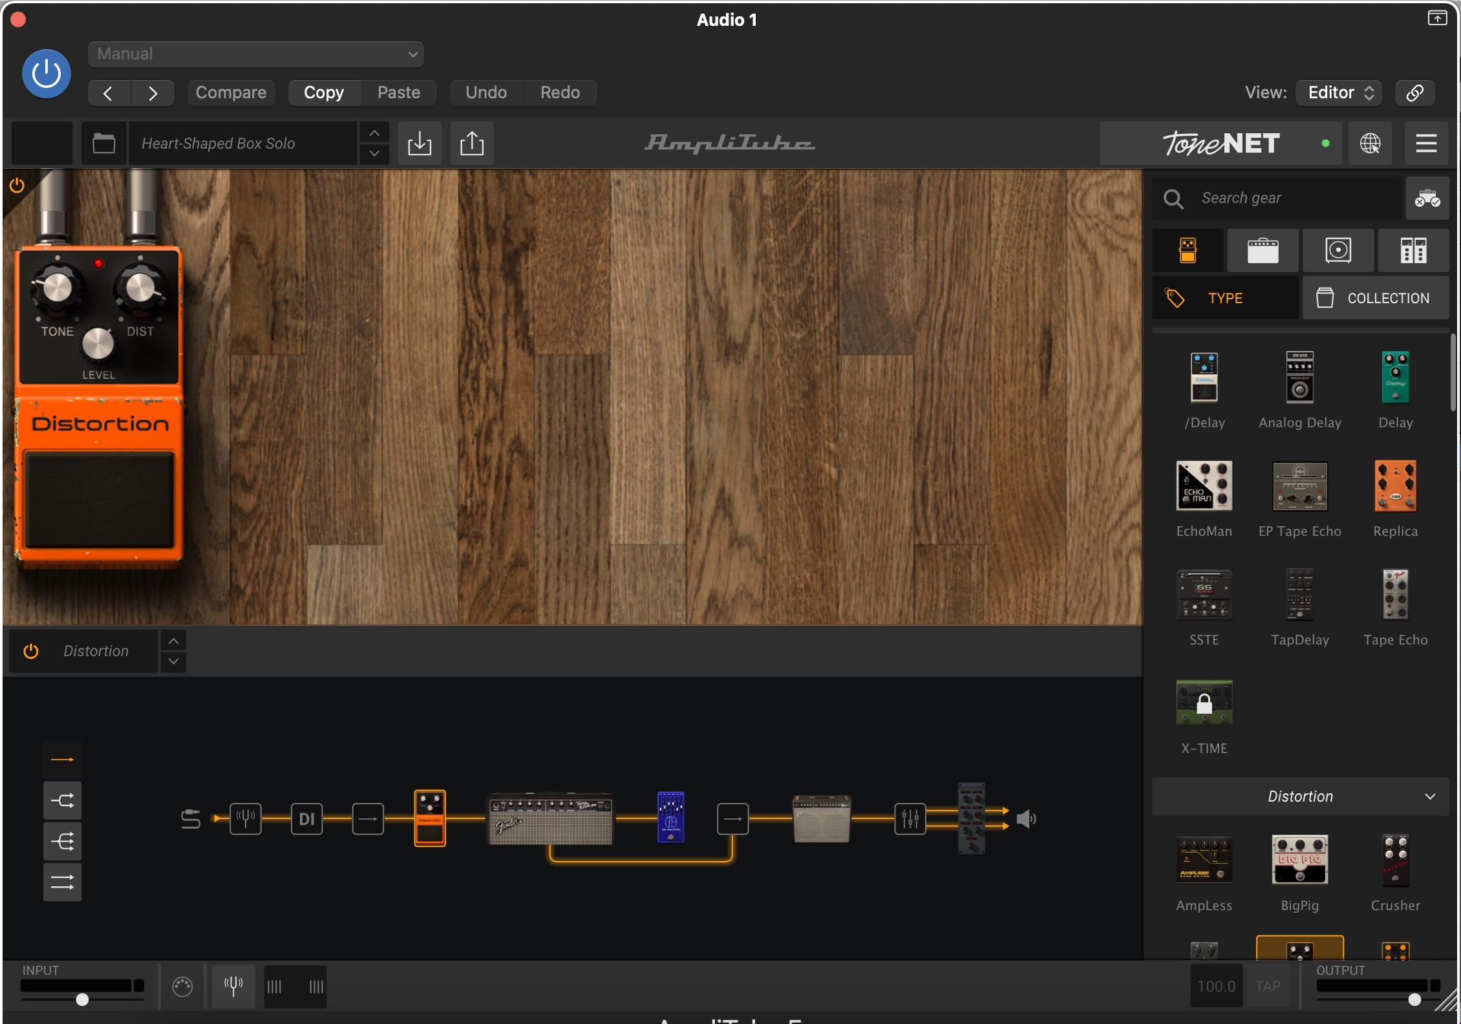Select the orange Distortion pedal in chain

click(430, 818)
